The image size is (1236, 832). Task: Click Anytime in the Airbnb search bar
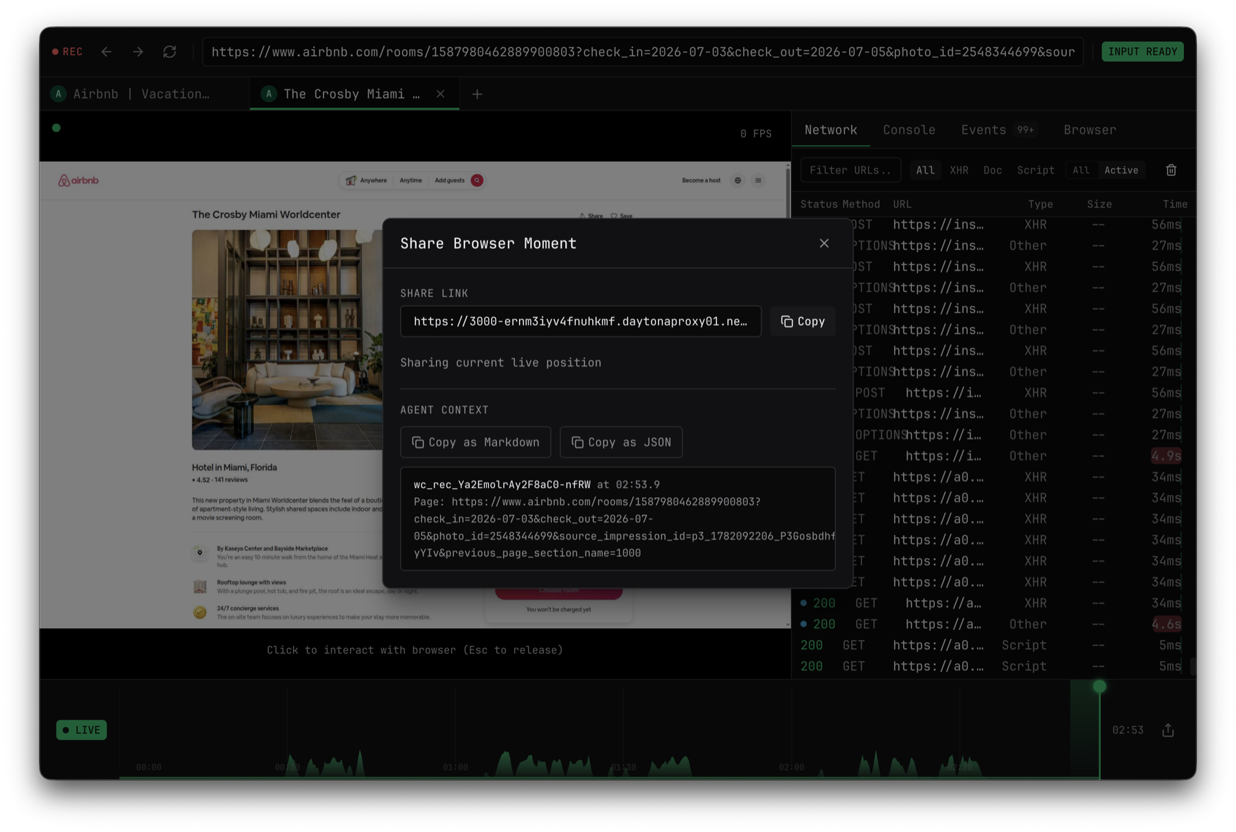(x=411, y=181)
